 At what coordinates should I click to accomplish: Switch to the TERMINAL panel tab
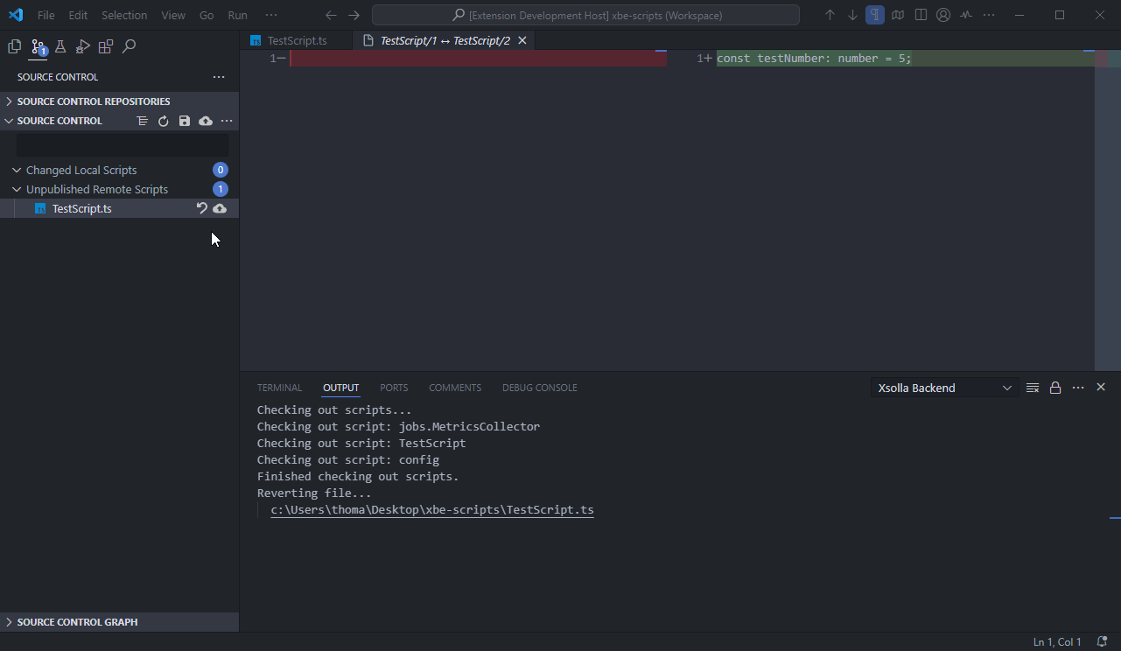(x=279, y=388)
